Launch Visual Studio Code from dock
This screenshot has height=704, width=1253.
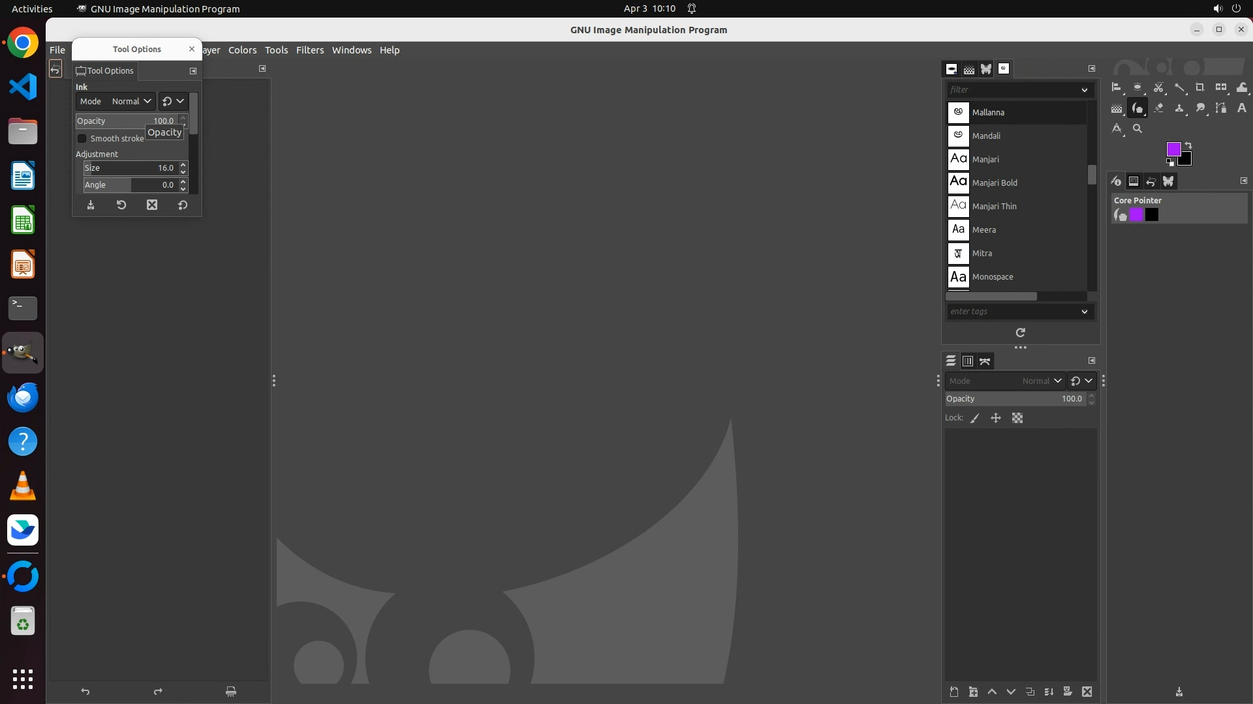click(23, 87)
